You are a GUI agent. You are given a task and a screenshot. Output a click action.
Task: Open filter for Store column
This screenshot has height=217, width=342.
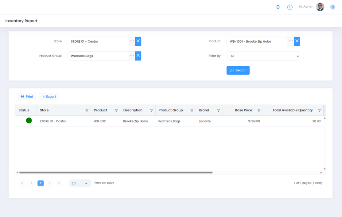(87, 110)
